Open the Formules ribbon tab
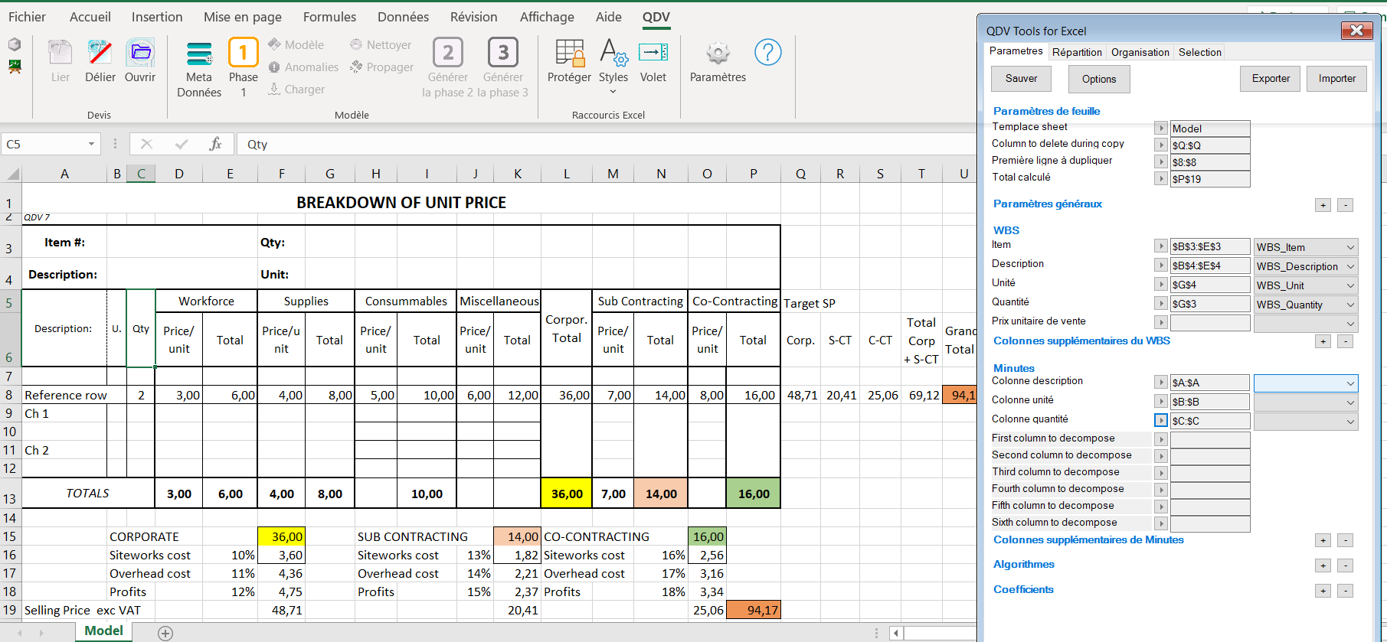Viewport: 1387px width, 642px height. (x=329, y=17)
